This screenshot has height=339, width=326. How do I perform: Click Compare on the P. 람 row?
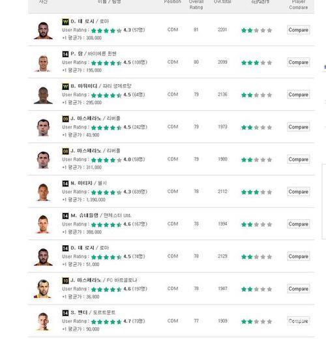[298, 63]
